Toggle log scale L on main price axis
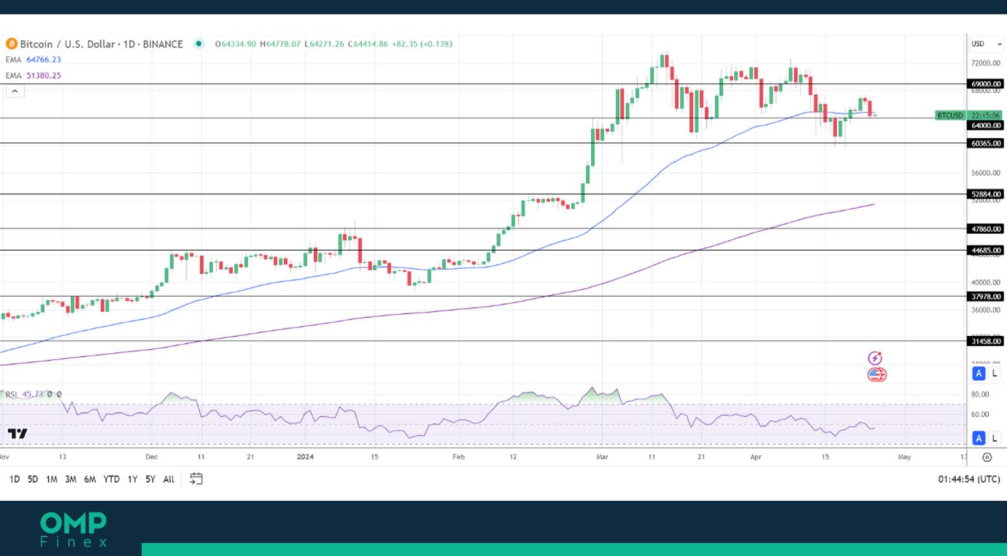This screenshot has height=556, width=1007. 995,373
